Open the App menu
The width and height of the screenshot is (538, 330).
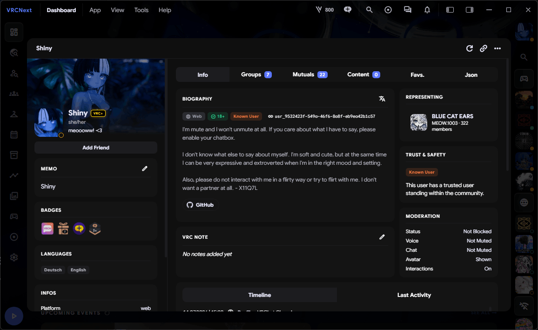pos(95,10)
